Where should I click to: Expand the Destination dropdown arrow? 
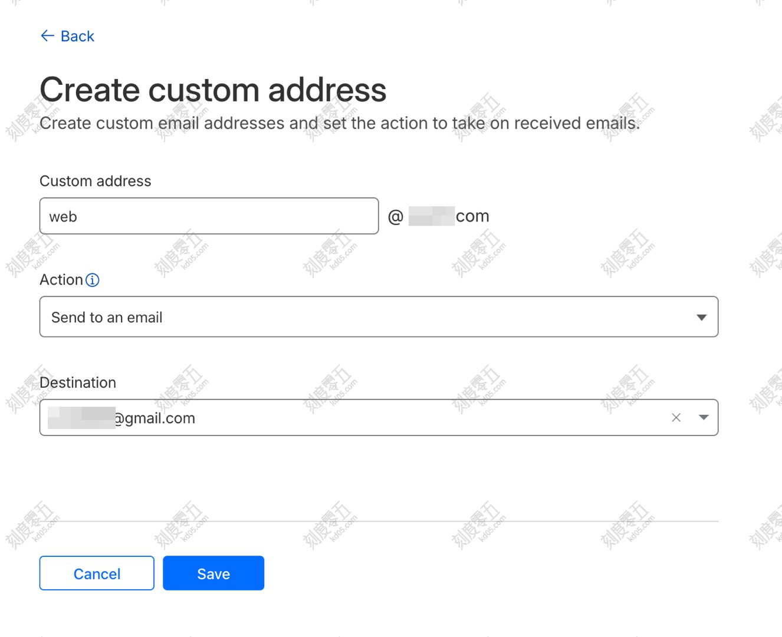[703, 418]
